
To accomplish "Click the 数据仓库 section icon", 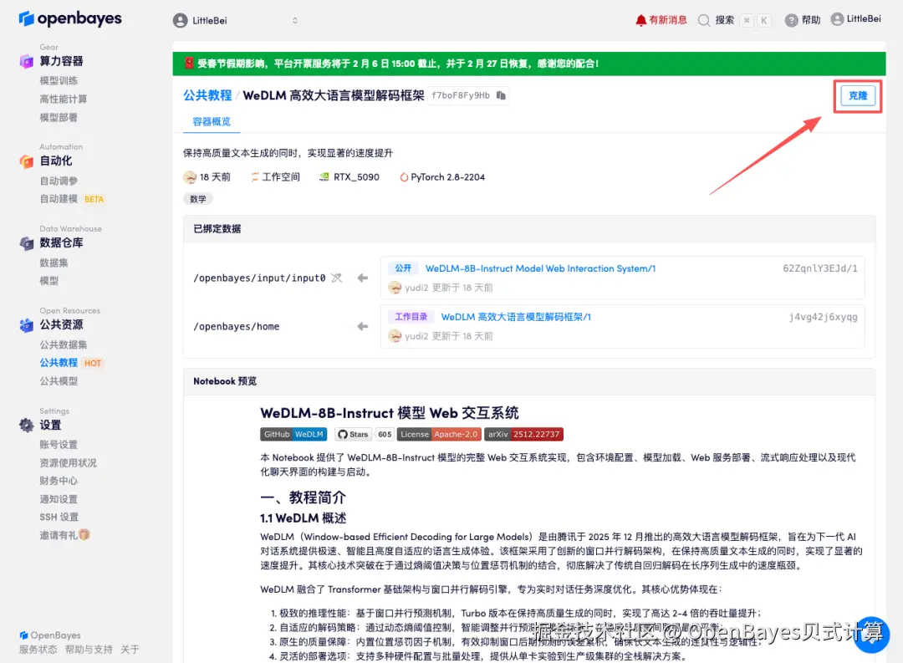I will coord(27,243).
